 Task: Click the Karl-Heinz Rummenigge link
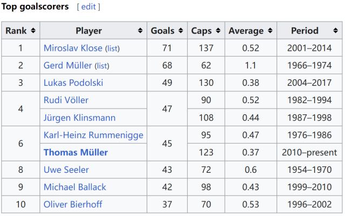(93, 135)
